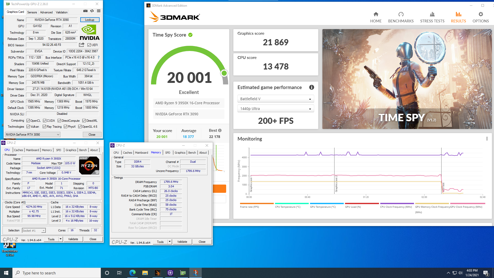Open the GPU selector dropdown in GPU-Z

click(33, 134)
